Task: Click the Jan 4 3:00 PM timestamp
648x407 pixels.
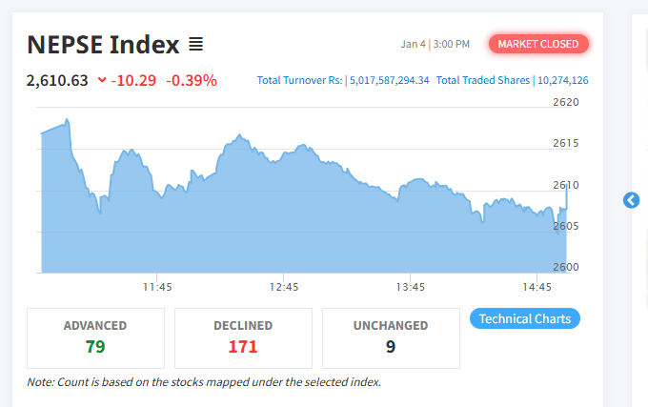Action: point(435,44)
